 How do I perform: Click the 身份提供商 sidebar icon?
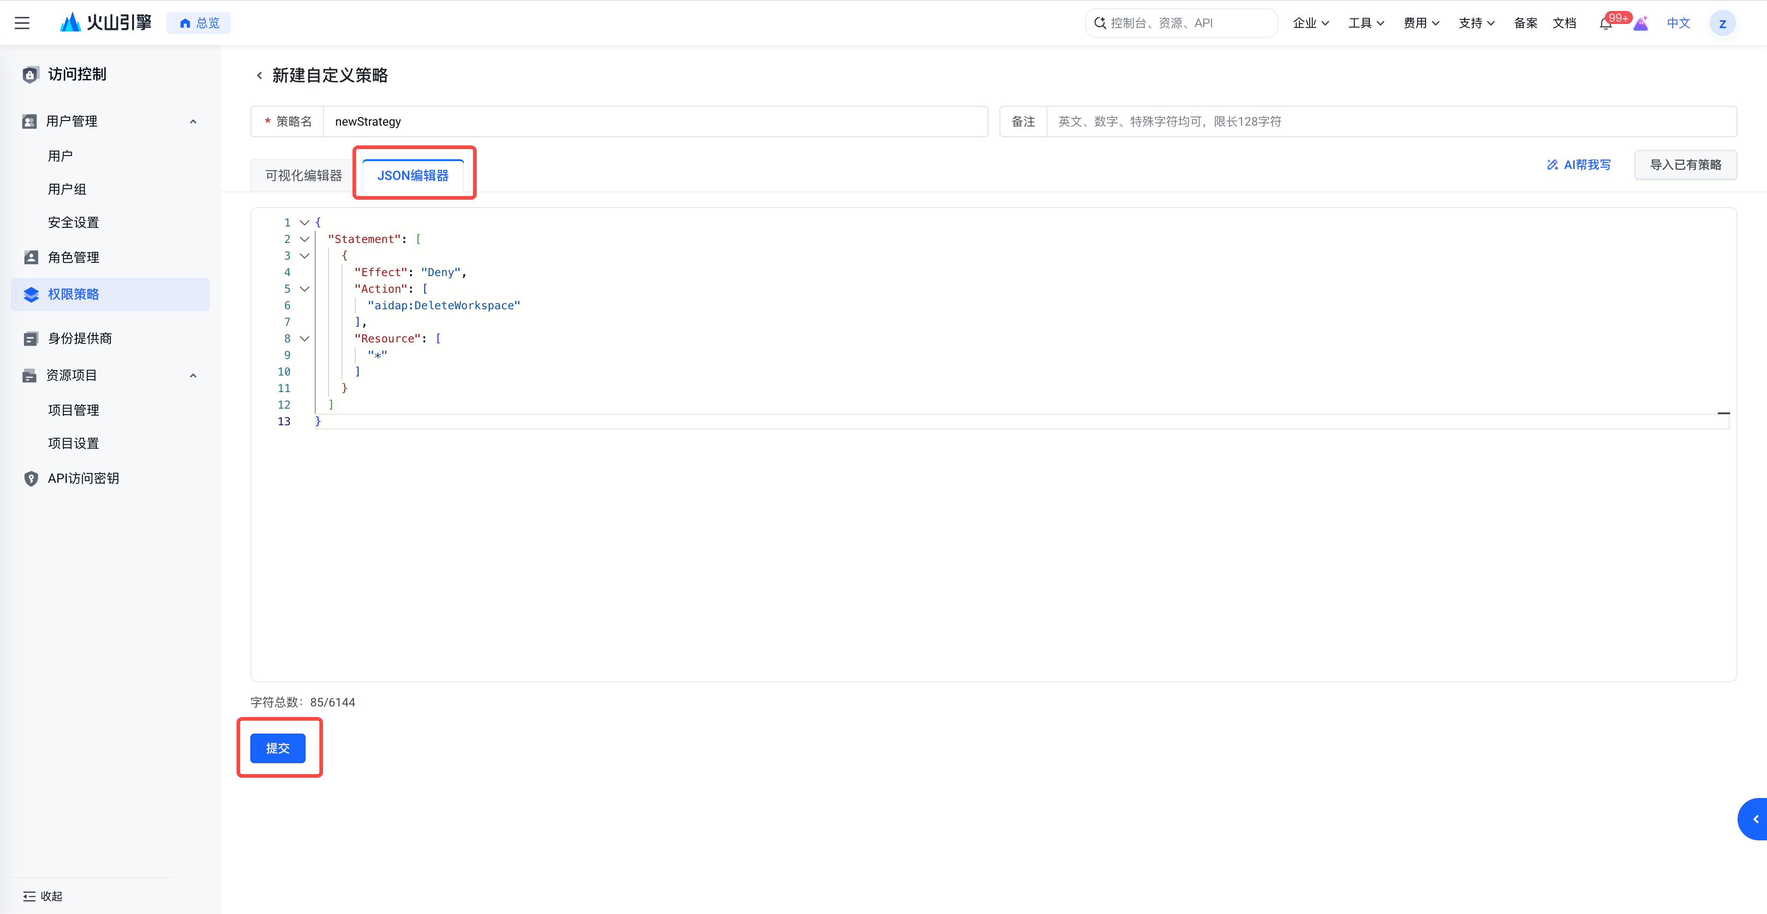tap(31, 338)
